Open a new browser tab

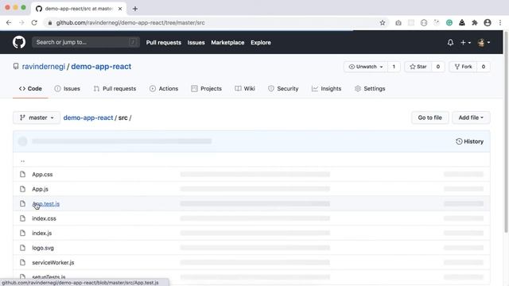tap(135, 9)
